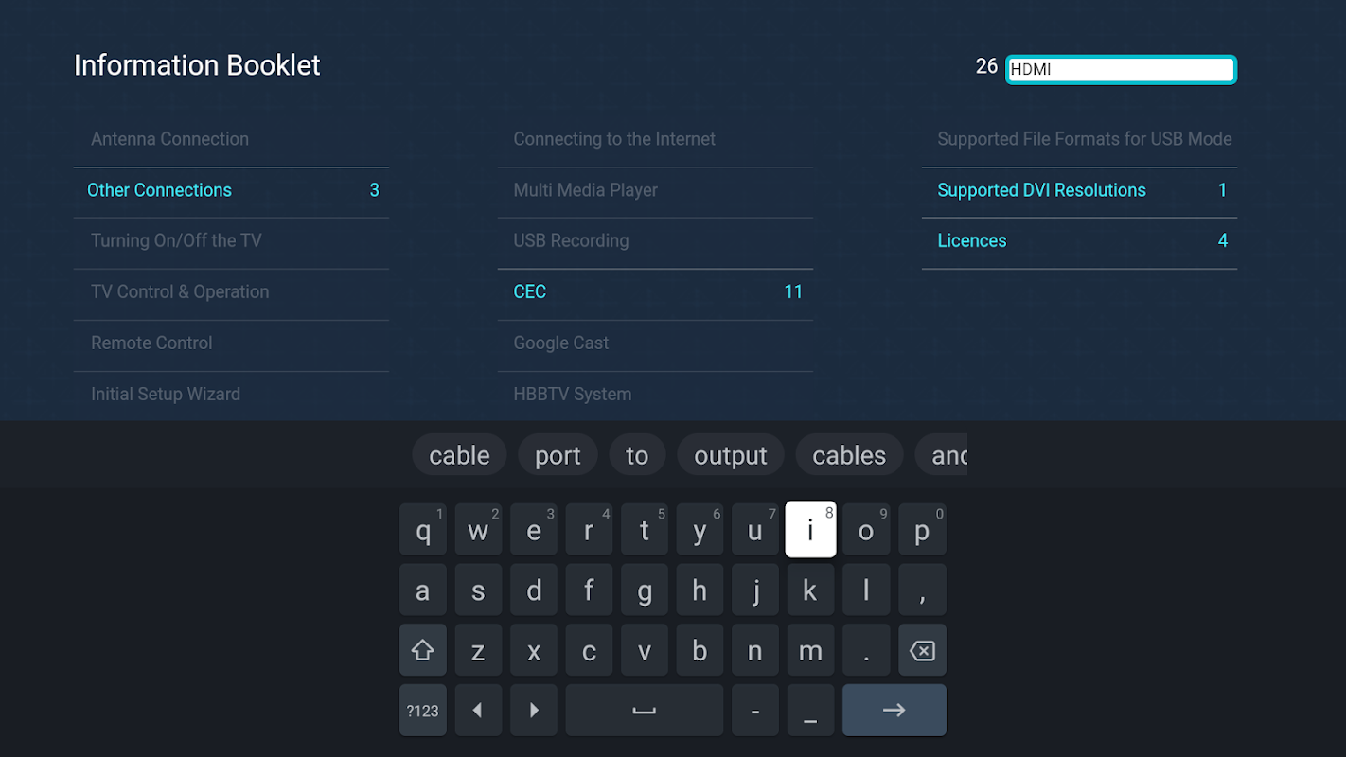Tap the 'q' key
Image resolution: width=1346 pixels, height=757 pixels.
pyautogui.click(x=422, y=529)
